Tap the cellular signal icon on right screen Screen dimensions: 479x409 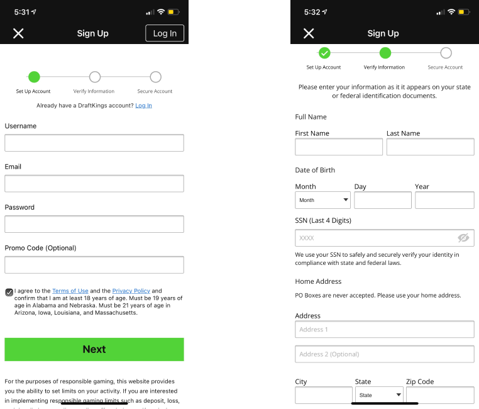[x=440, y=12]
